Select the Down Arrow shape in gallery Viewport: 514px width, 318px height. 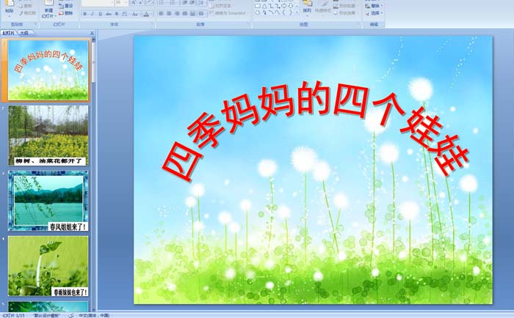pos(291,6)
